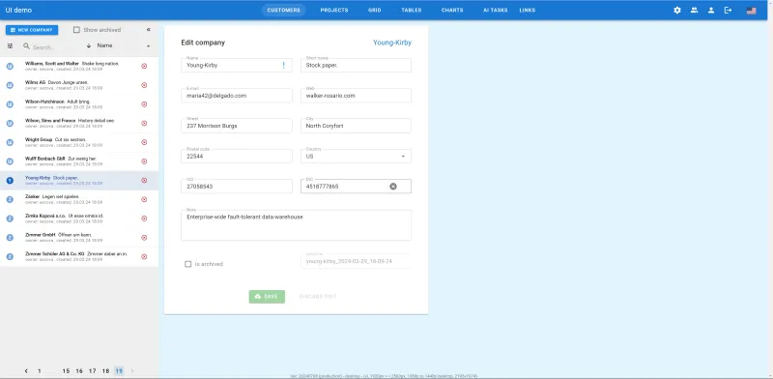773x379 pixels.
Task: Delete the Zimmer GmbH company
Action: (144, 238)
